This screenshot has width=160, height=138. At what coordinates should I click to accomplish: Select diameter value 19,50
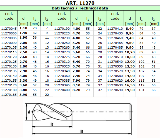[130, 90]
